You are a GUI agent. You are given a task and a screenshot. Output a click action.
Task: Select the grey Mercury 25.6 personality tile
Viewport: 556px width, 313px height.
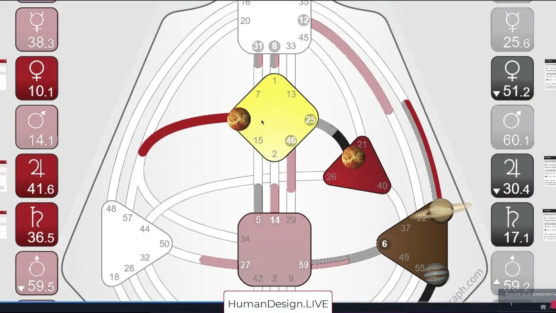pos(513,30)
